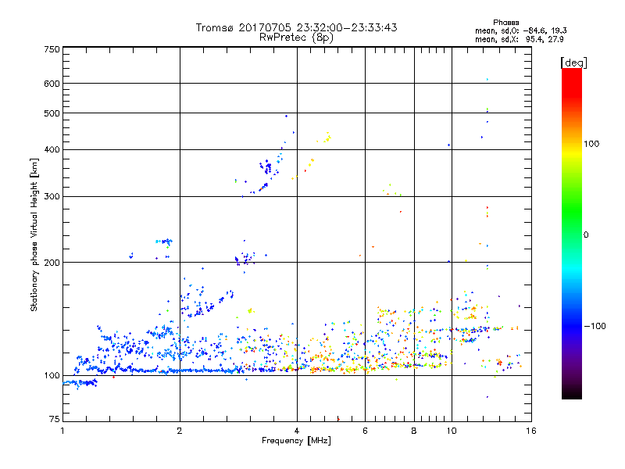This screenshot has height=469, width=625.
Task: Select the 'RwPretec (8p)' subtitle text
Action: click(x=296, y=38)
